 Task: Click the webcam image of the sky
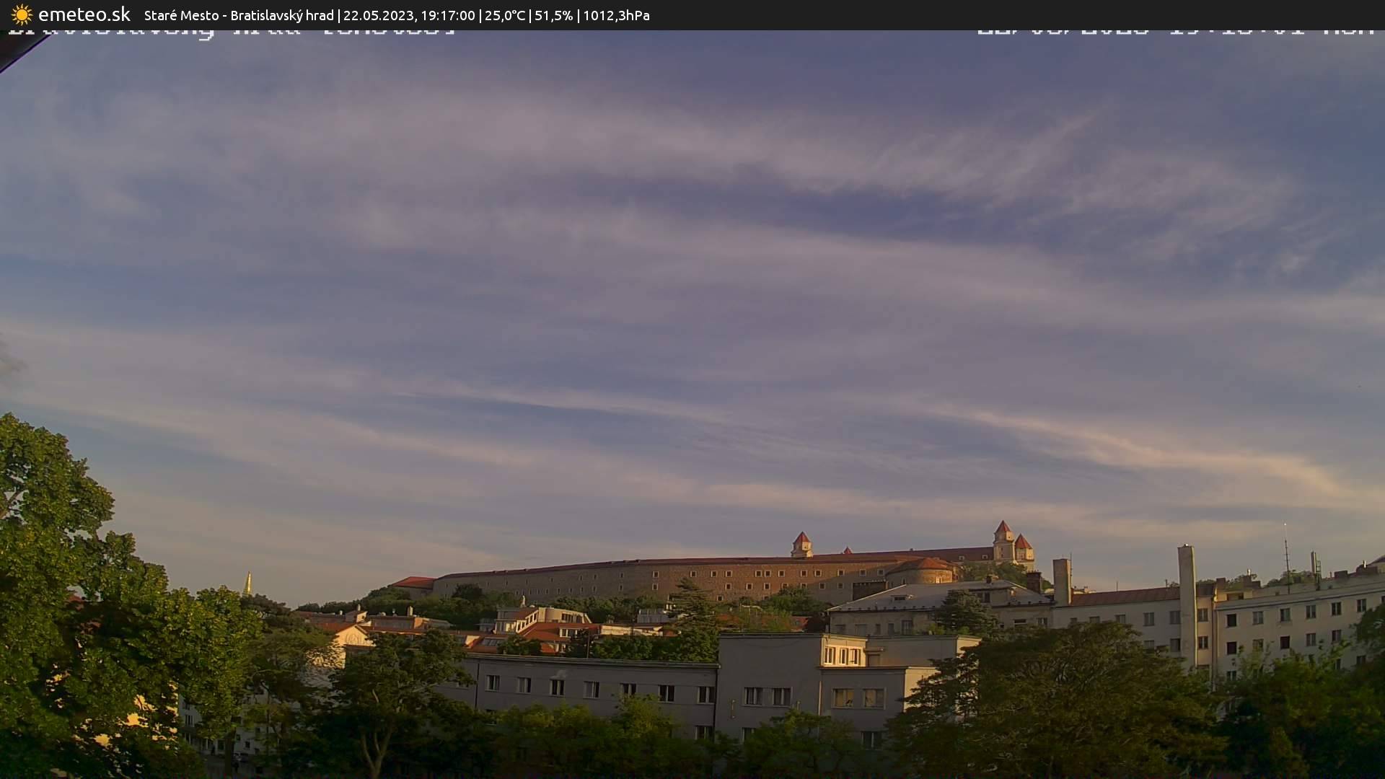tap(692, 289)
